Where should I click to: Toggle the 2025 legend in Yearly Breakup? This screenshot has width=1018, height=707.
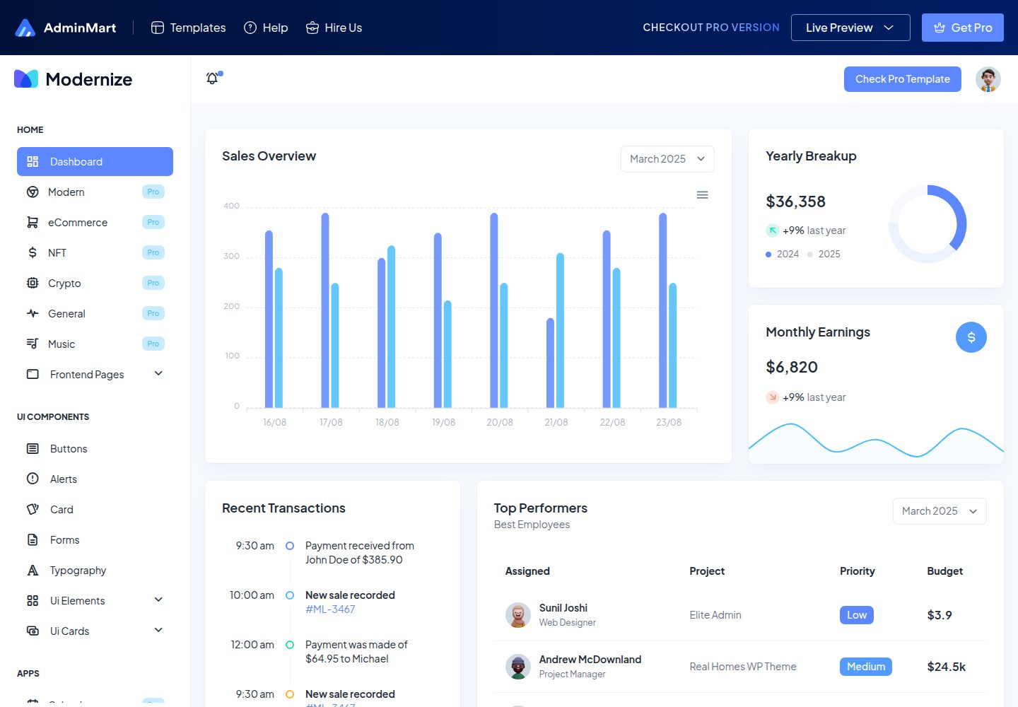[x=824, y=254]
